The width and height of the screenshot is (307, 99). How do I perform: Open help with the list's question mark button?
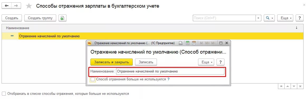299,18
